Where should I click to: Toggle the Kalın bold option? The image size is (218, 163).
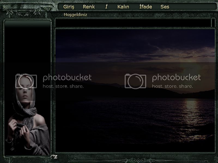tap(123, 7)
